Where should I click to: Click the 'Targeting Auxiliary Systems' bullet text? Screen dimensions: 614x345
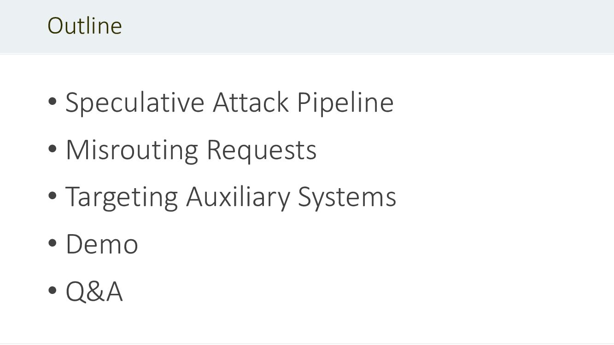click(230, 197)
